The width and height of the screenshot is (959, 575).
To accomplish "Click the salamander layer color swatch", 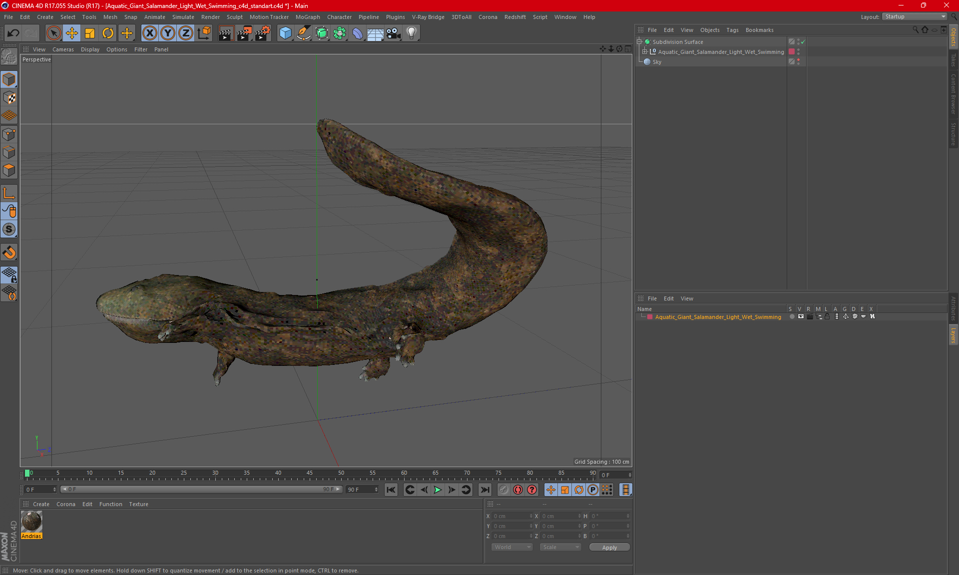I will 650,317.
